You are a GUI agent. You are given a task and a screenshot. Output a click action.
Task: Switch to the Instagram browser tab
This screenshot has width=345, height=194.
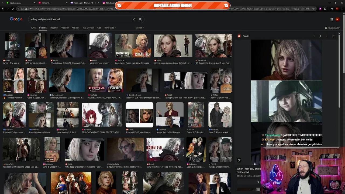coord(108,3)
